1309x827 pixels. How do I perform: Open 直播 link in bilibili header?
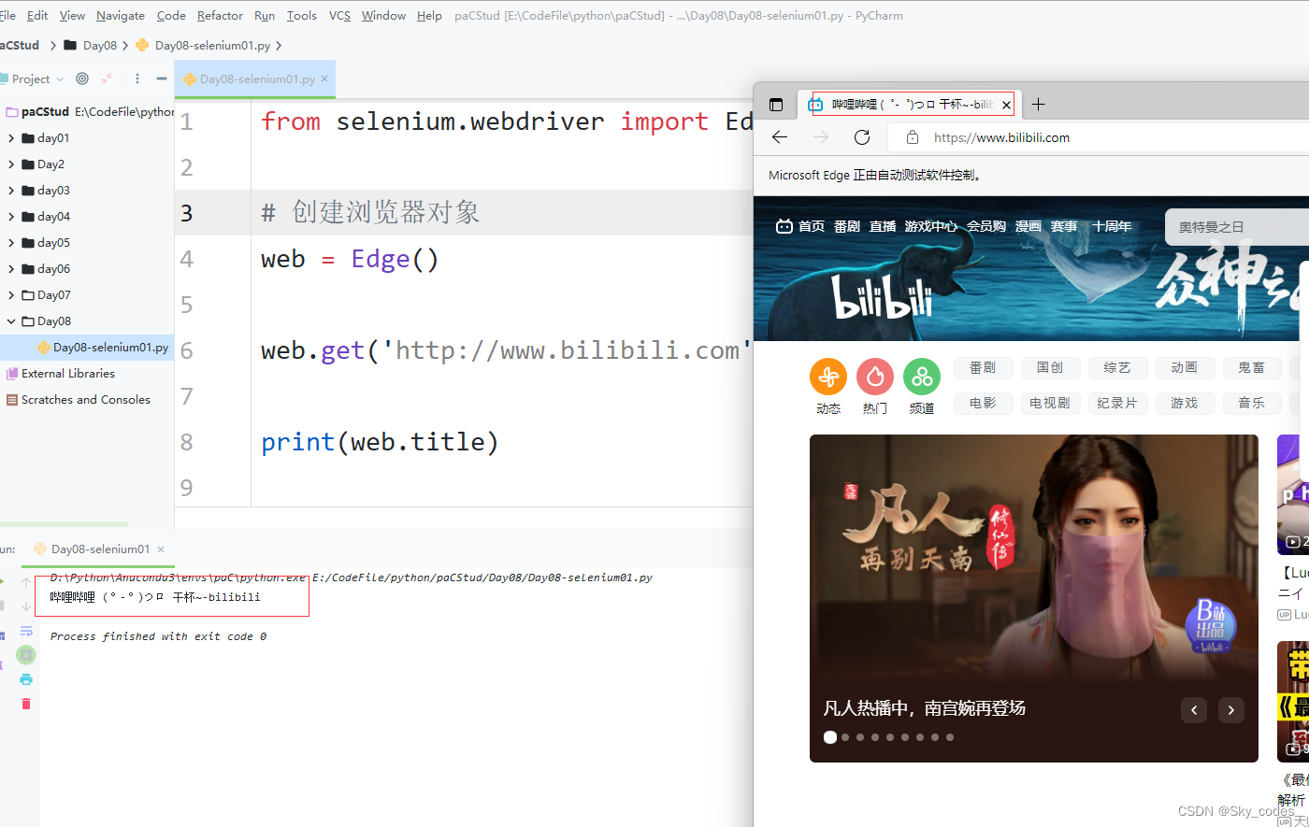(883, 226)
